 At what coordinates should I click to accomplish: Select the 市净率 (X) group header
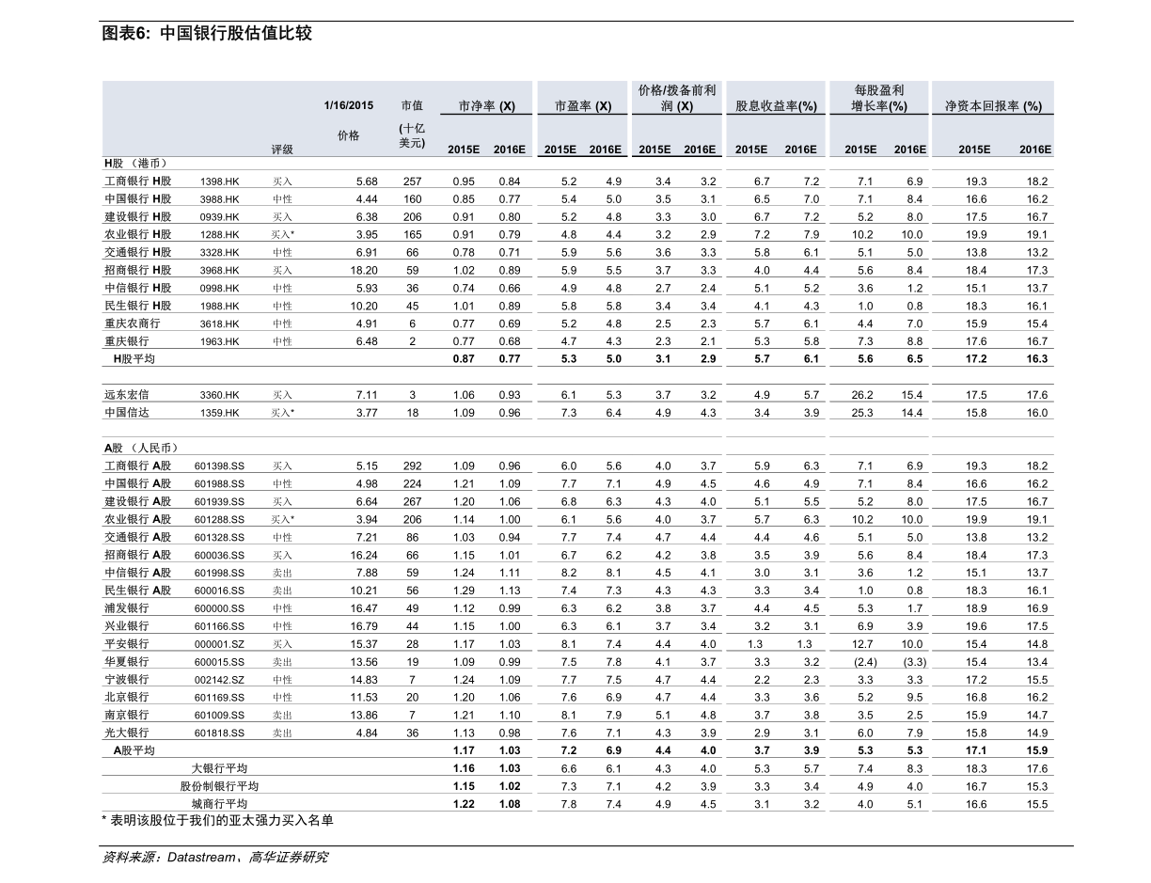(x=486, y=106)
